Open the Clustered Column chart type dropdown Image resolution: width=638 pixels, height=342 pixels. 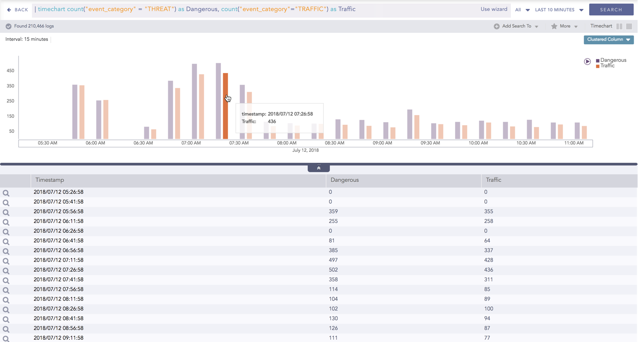click(608, 39)
